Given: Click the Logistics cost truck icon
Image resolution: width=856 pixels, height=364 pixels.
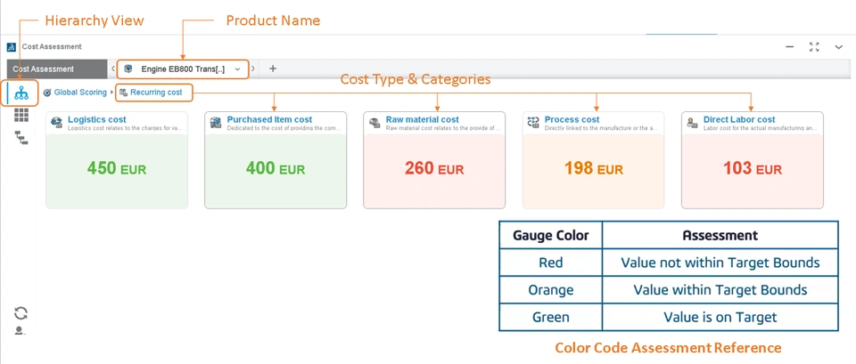Looking at the screenshot, I should [x=57, y=123].
